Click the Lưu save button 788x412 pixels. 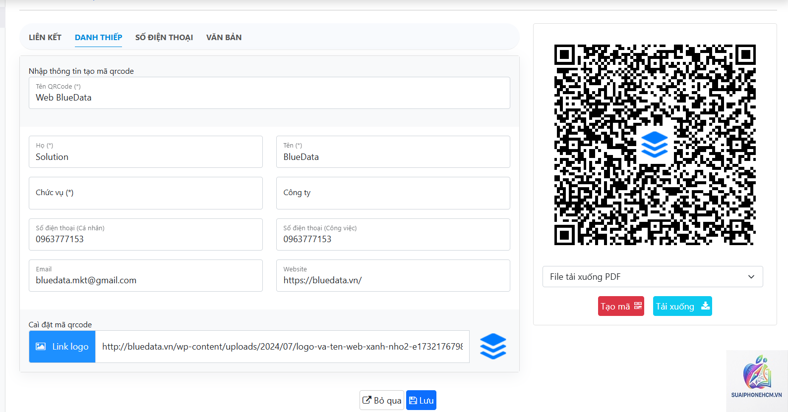[x=422, y=400]
